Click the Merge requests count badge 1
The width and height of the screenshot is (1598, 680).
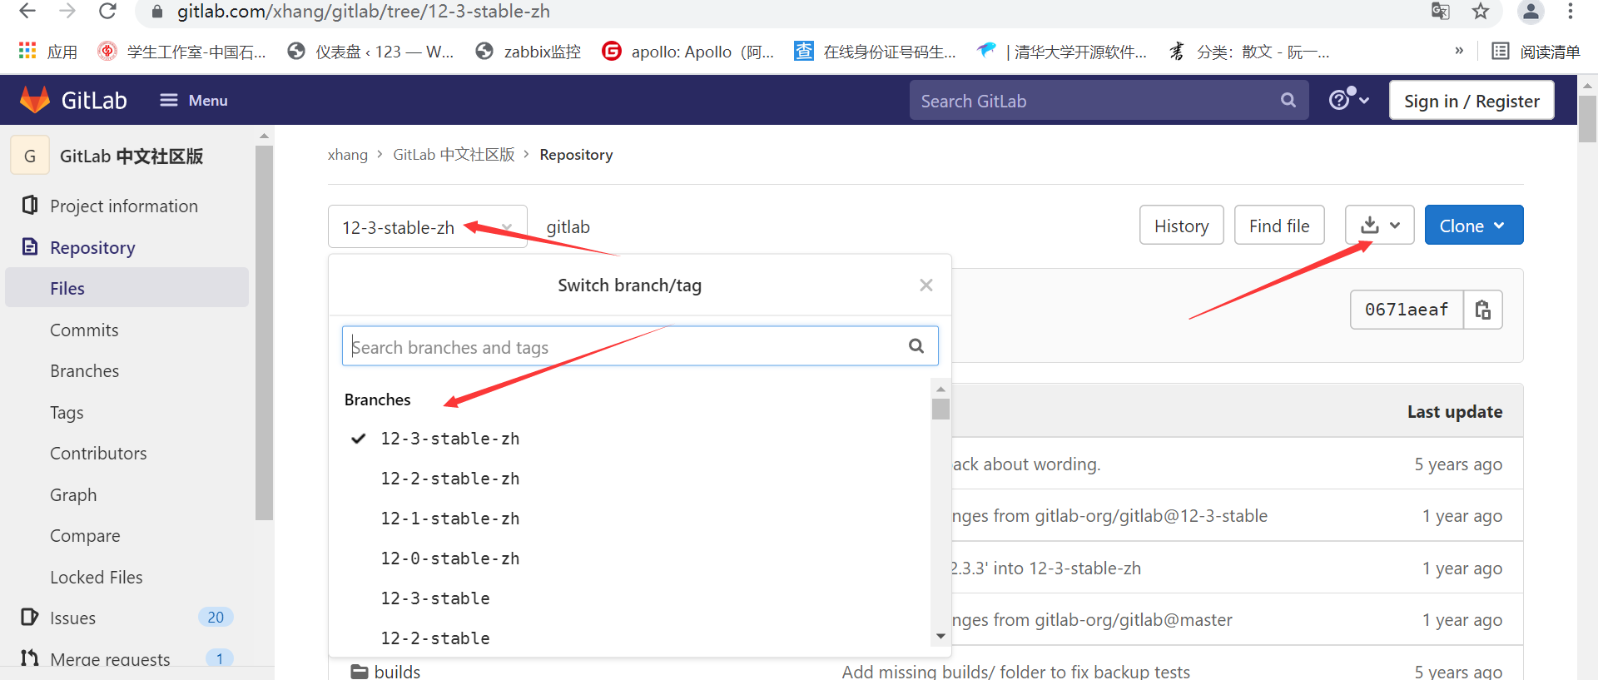(219, 658)
